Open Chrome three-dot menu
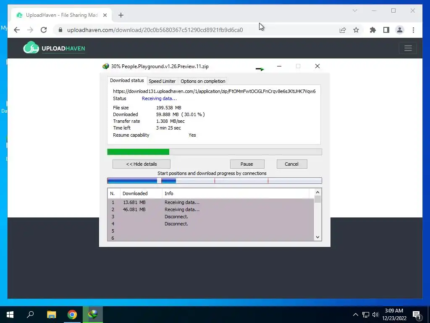Screen dimensions: 430x323 413,30
